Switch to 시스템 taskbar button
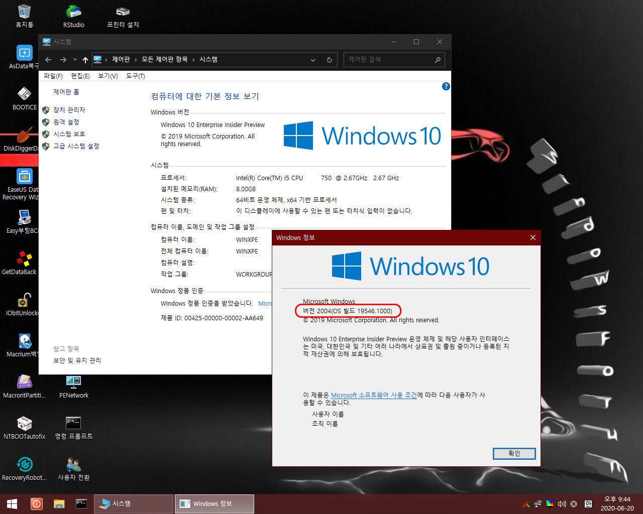Screen dimensions: 643x514 point(134,503)
